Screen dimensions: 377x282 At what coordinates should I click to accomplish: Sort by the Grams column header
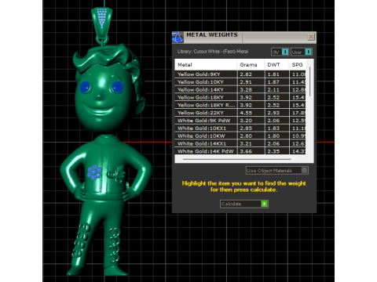coord(251,65)
